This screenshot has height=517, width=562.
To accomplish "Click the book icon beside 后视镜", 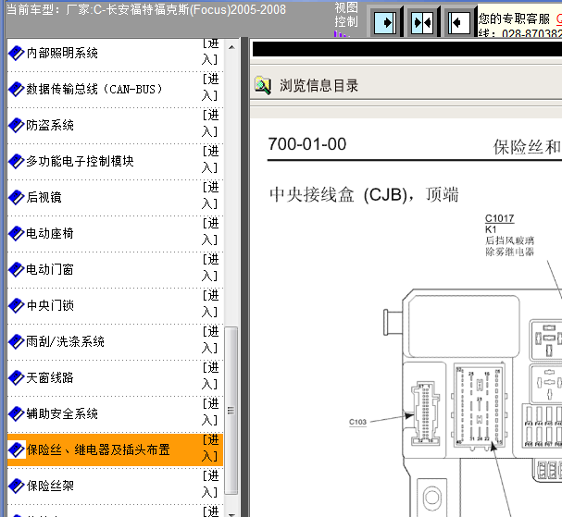I will [16, 198].
